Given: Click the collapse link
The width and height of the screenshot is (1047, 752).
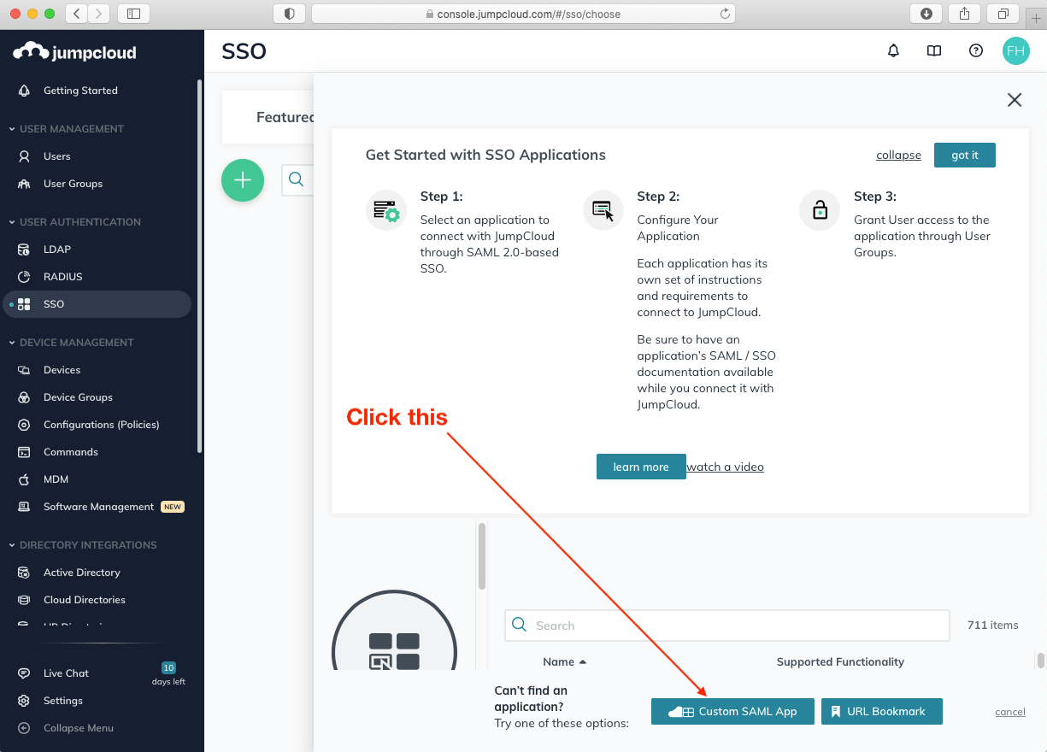Looking at the screenshot, I should pos(898,156).
